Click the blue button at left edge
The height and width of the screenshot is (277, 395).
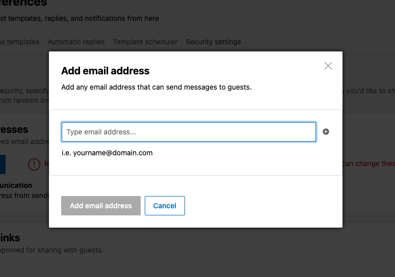[3, 164]
